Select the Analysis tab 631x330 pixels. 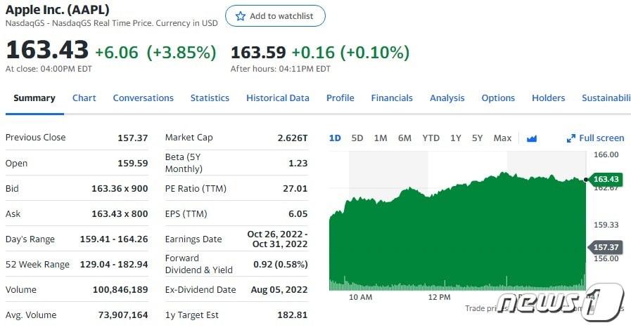[x=447, y=98]
